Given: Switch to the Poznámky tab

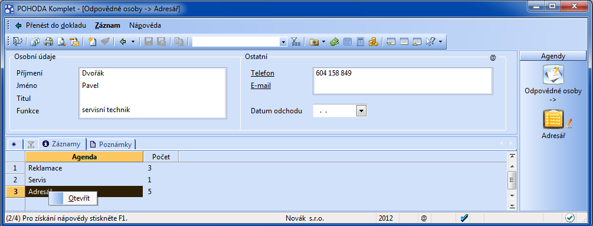Looking at the screenshot, I should tap(112, 145).
